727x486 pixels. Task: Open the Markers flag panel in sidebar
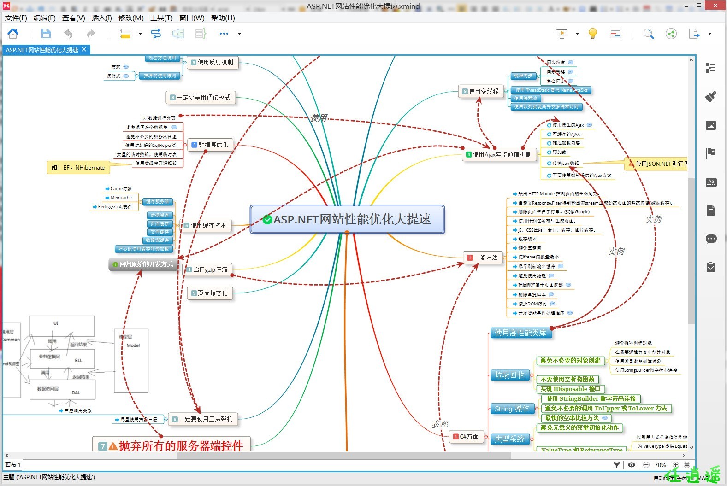(x=711, y=153)
